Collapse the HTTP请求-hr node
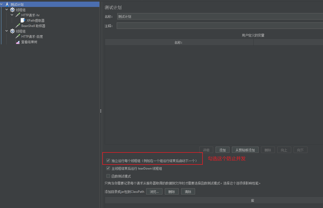 [x=12, y=15]
